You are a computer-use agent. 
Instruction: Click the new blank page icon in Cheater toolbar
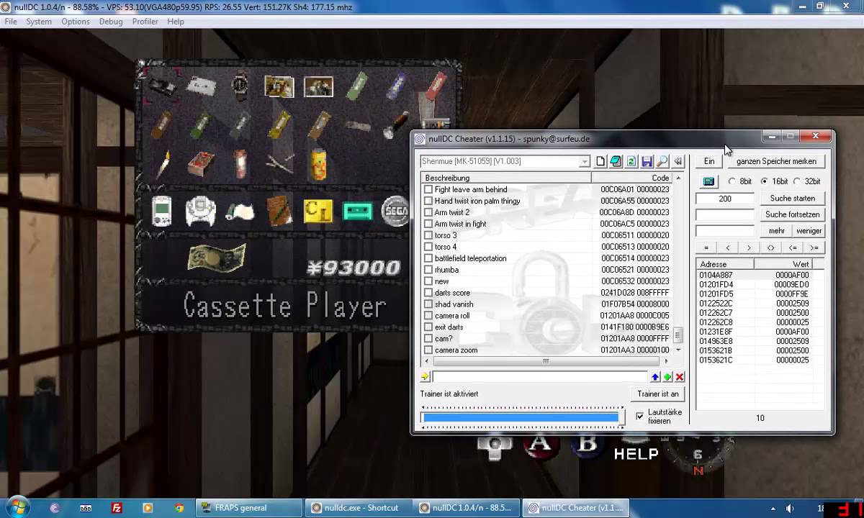(x=600, y=162)
